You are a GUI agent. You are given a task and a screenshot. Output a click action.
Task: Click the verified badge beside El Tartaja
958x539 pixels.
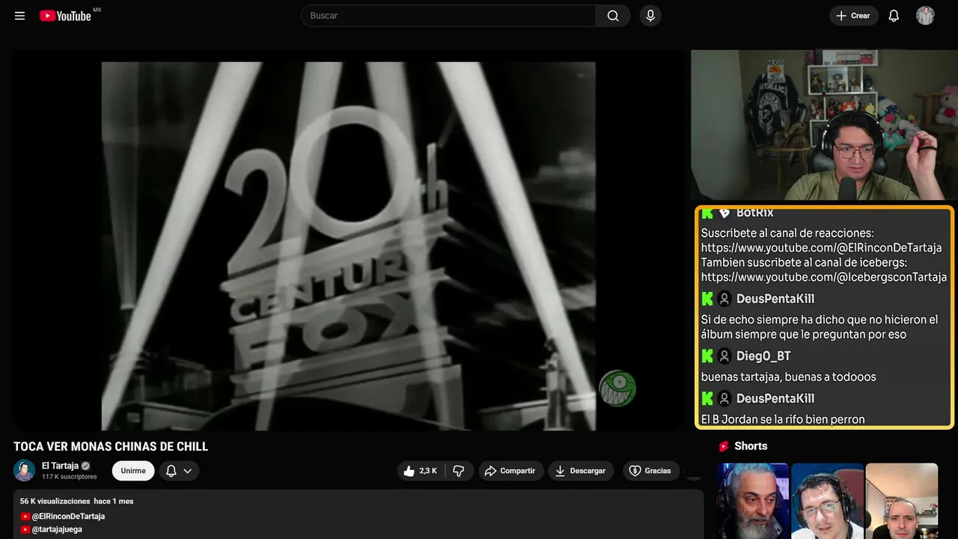point(85,466)
